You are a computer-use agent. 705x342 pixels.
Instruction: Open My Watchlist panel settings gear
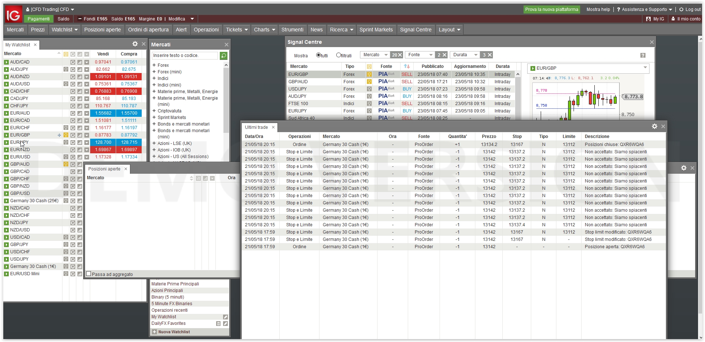(135, 44)
